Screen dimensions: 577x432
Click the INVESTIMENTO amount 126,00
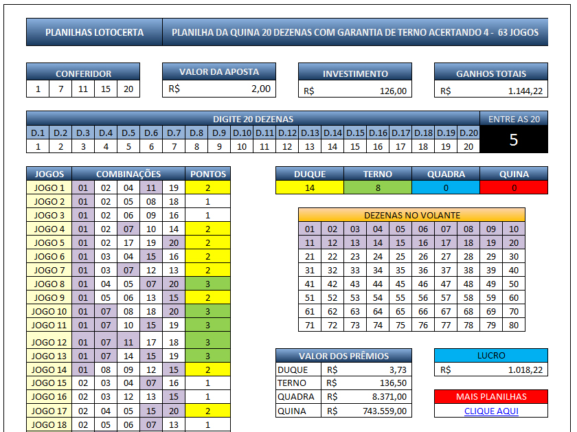coord(354,91)
